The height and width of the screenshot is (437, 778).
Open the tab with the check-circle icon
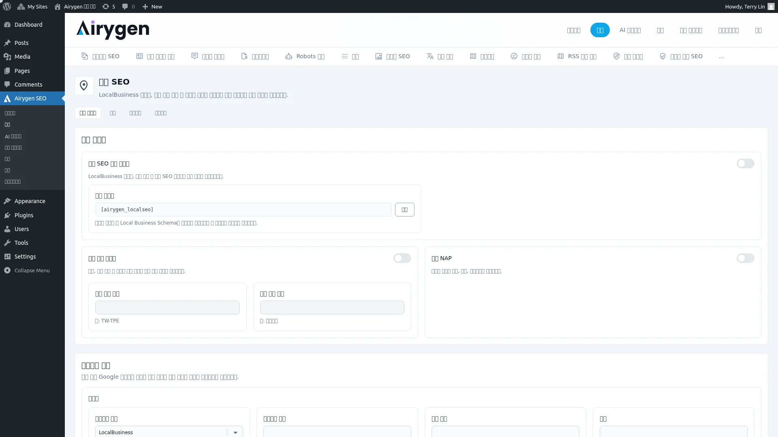tap(526, 56)
